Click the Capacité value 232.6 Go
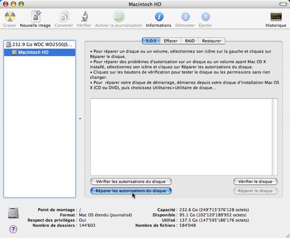This screenshot has width=290, height=238. 214,210
